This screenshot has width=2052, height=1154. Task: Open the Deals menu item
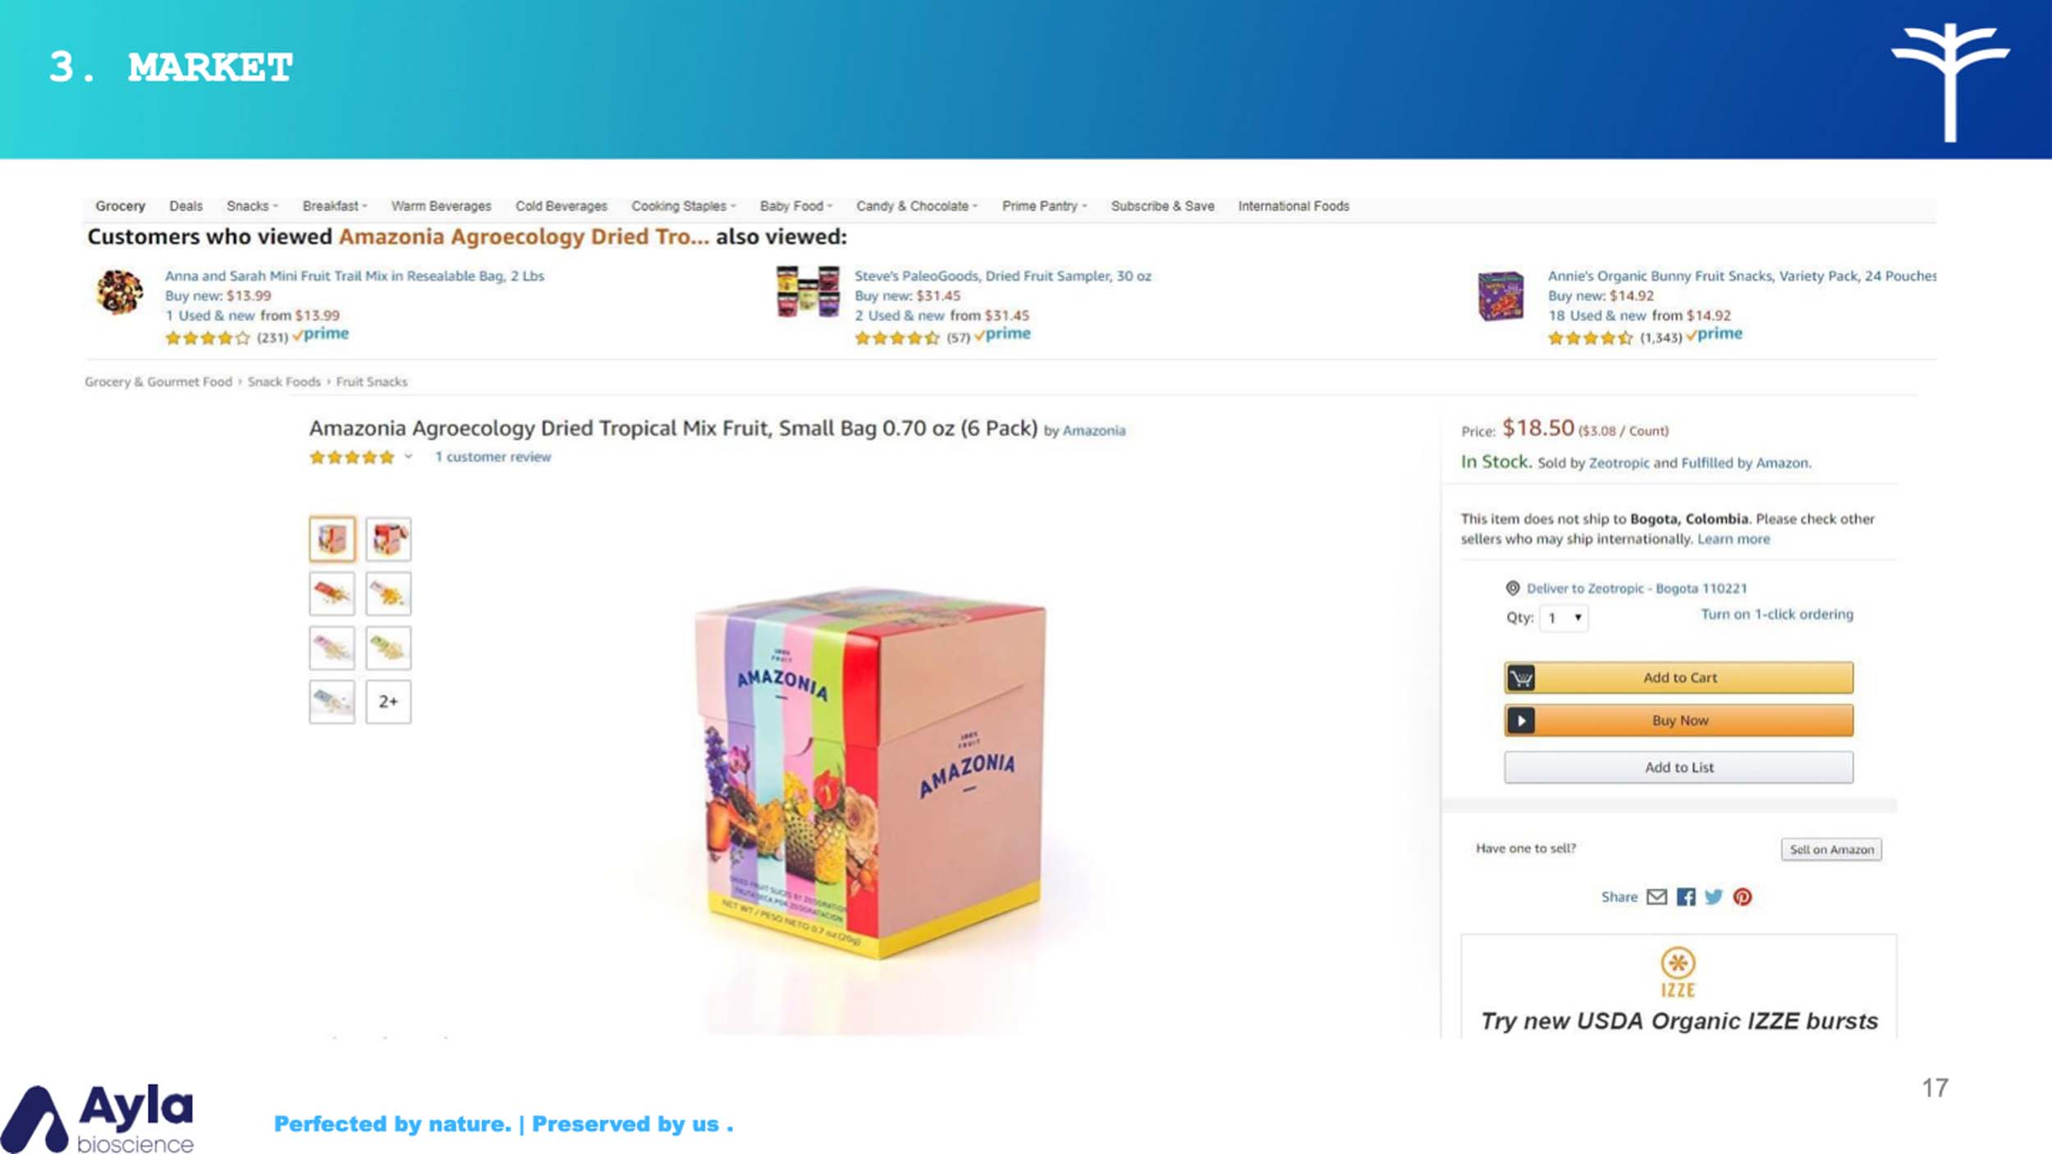point(186,206)
